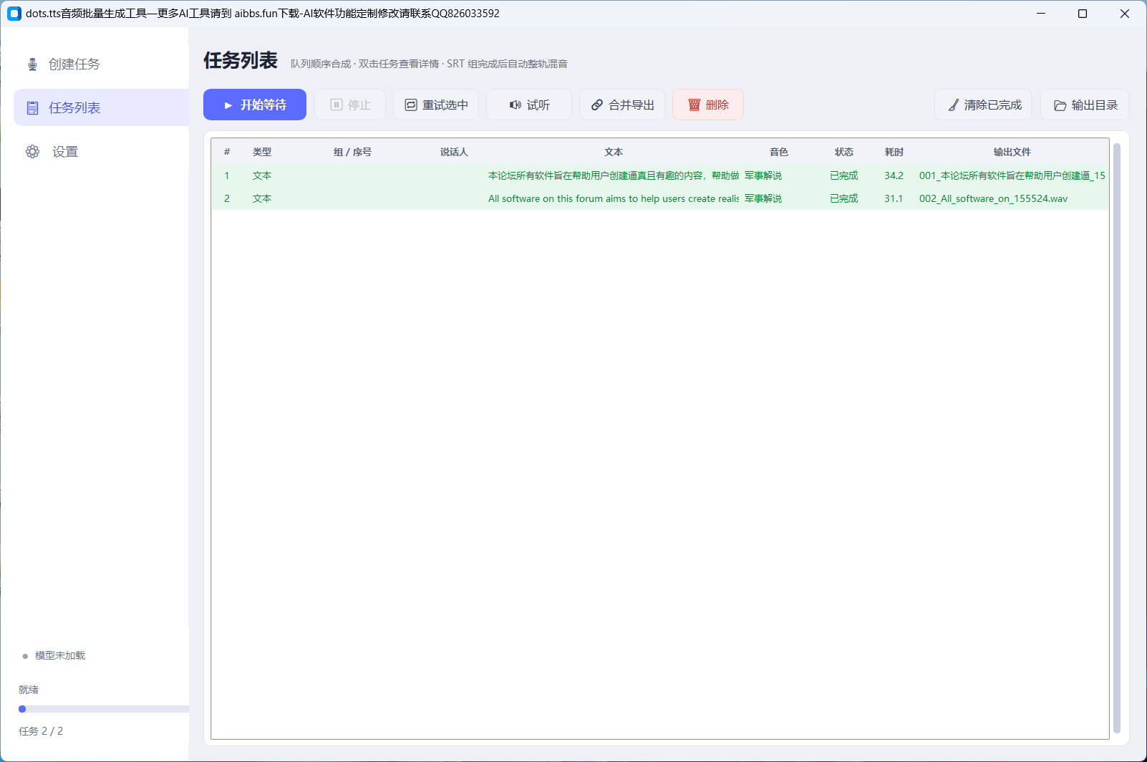Screen dimensions: 1147x762
Task: Click 001_本论坛所有软件 output file name
Action: 1012,175
